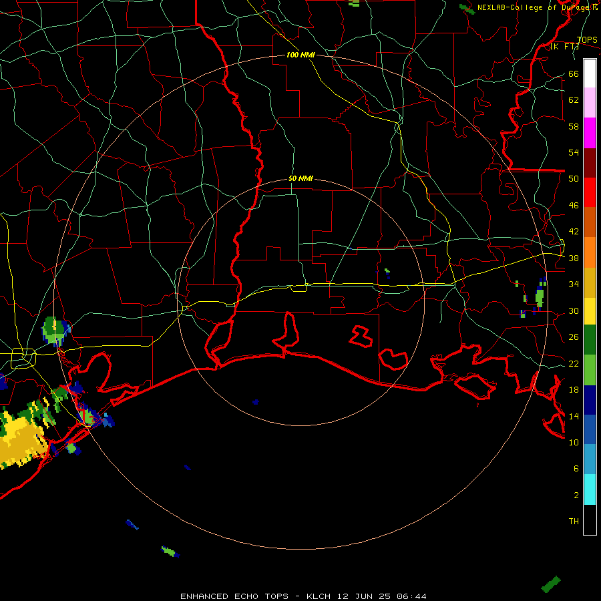Click the legend value 18

coord(574,390)
